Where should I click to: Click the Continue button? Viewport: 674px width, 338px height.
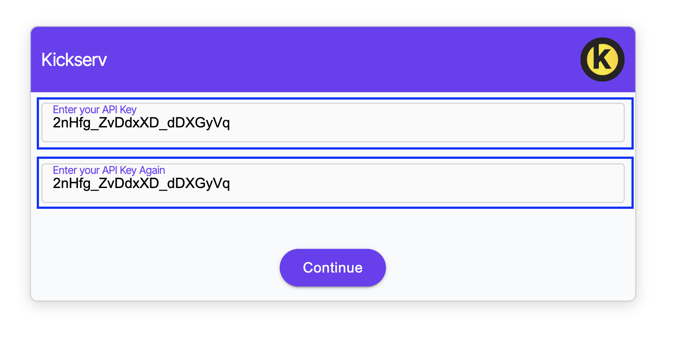tap(333, 268)
